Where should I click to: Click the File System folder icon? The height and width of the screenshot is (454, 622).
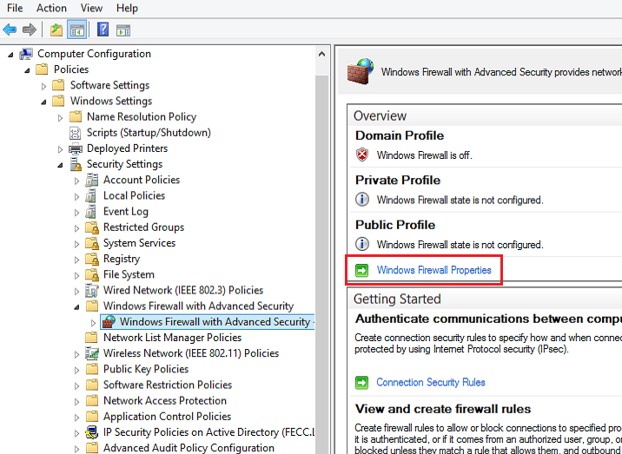(x=92, y=275)
